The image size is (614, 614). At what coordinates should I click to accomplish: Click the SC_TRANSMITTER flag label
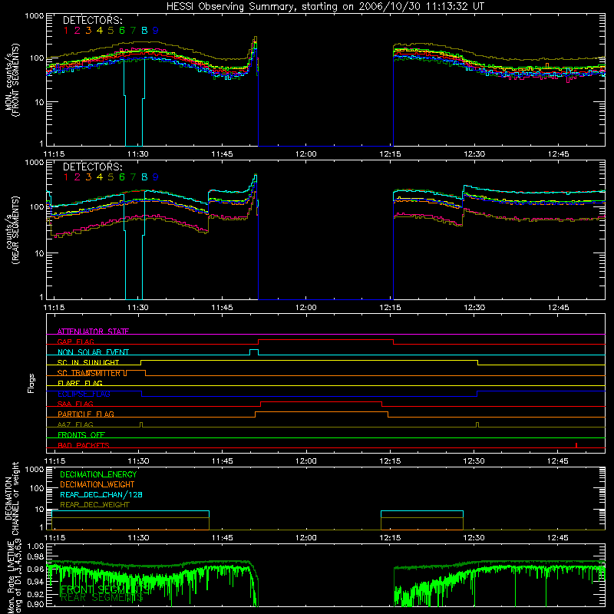pyautogui.click(x=89, y=373)
